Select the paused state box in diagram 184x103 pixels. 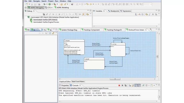(94, 64)
